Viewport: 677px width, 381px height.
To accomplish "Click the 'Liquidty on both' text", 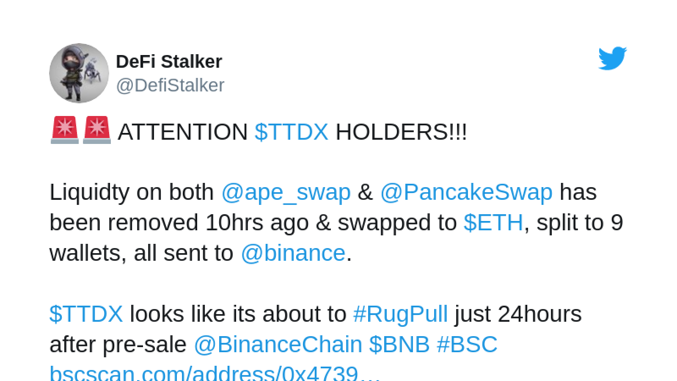I will (132, 192).
